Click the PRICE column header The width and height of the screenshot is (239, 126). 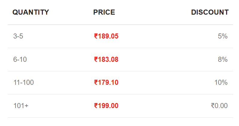point(104,12)
